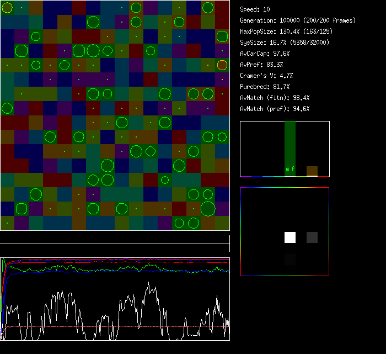Click the orange circle on the grid's right edge
The image size is (386, 354).
tap(222, 65)
